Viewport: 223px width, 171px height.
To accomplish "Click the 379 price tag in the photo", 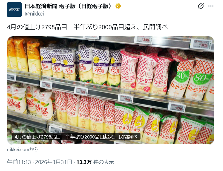I will [x=46, y=85].
